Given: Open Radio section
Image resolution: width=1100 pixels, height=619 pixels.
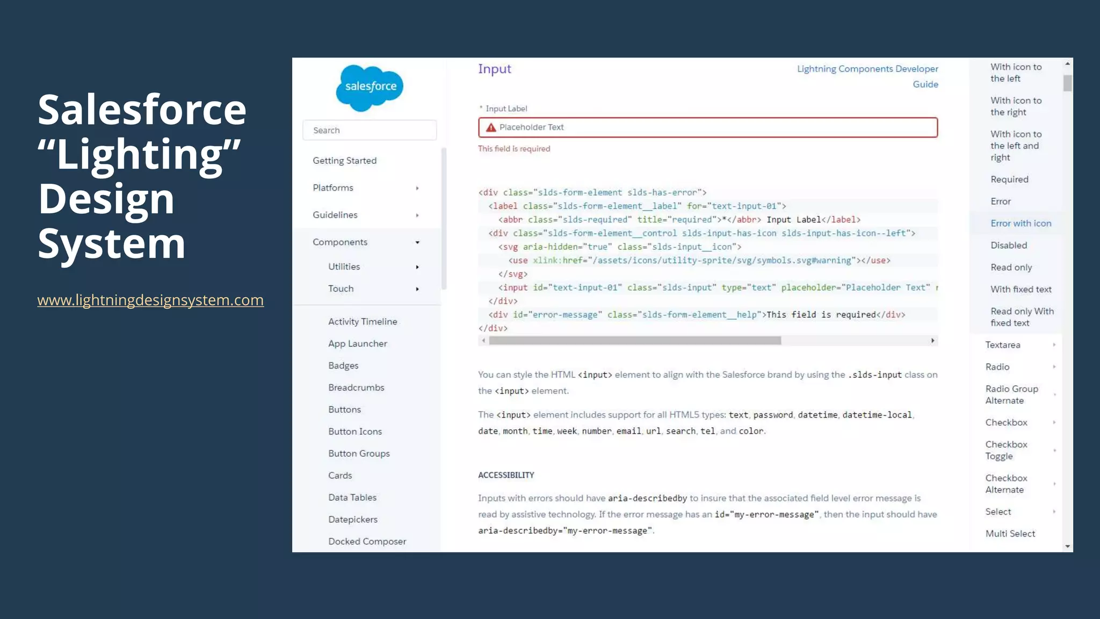Looking at the screenshot, I should point(997,367).
